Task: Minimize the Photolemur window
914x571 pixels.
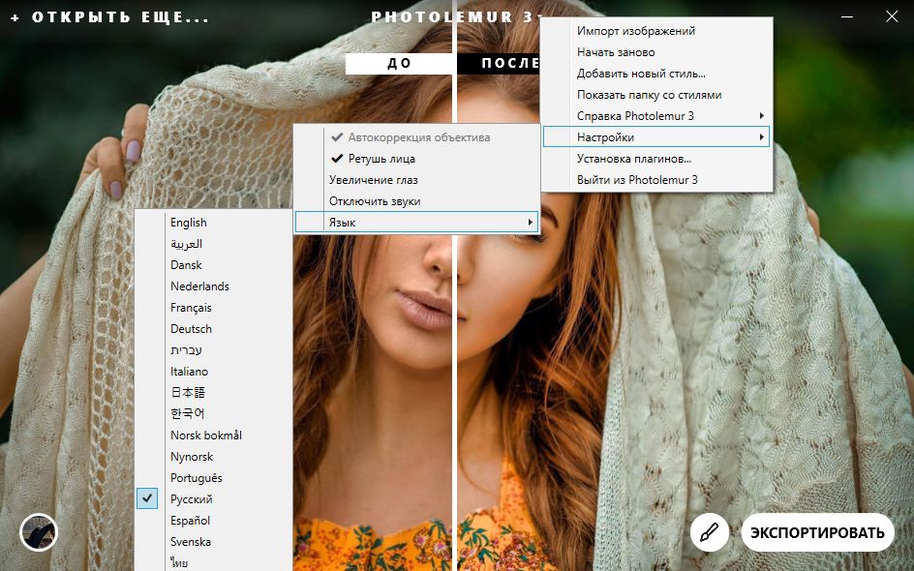Action: tap(847, 16)
